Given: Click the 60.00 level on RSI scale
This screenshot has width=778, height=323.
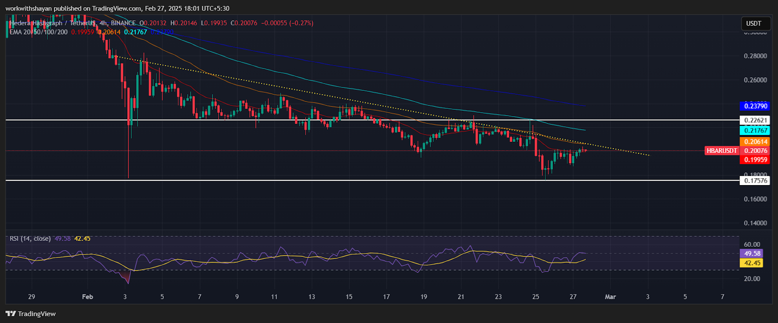Looking at the screenshot, I should pos(752,245).
